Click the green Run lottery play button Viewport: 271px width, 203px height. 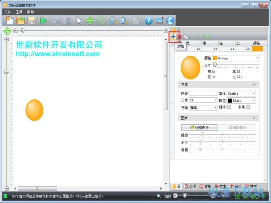coord(44,21)
